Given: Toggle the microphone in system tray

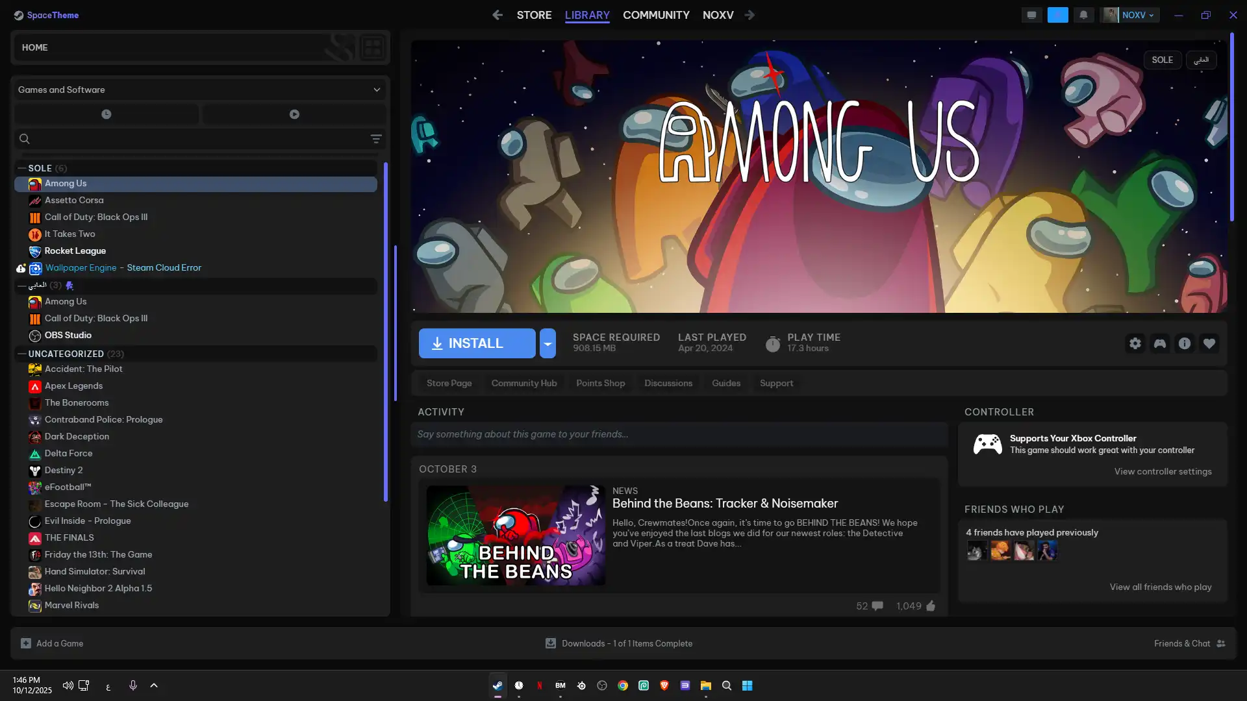Looking at the screenshot, I should 132,685.
